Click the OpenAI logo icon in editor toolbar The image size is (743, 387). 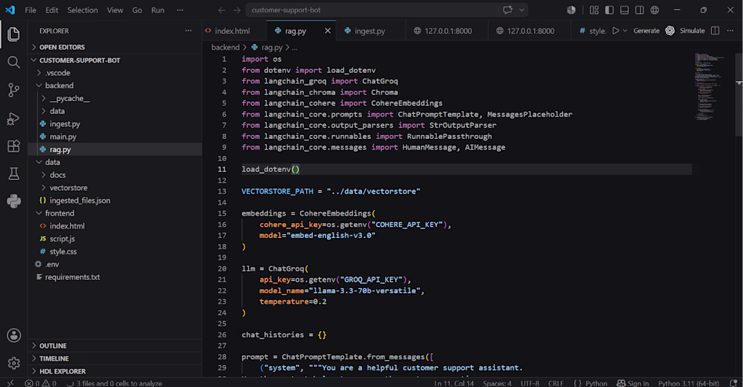(x=670, y=31)
